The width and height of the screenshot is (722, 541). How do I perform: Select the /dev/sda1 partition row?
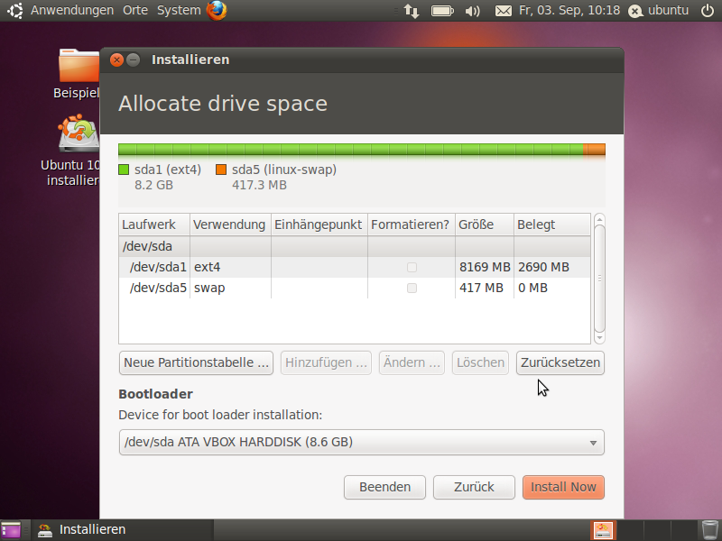click(271, 268)
